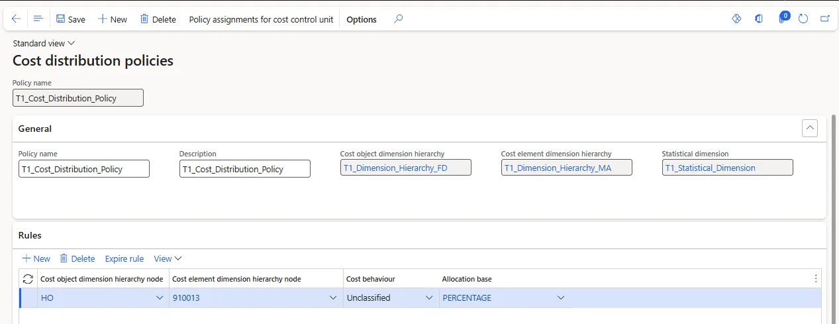Click the search magnifier icon in toolbar
The width and height of the screenshot is (839, 324).
coord(398,19)
